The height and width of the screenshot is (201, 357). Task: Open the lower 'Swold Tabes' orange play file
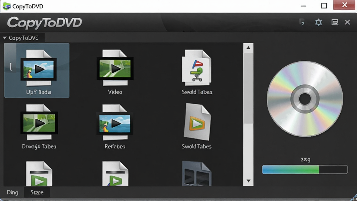(x=197, y=122)
